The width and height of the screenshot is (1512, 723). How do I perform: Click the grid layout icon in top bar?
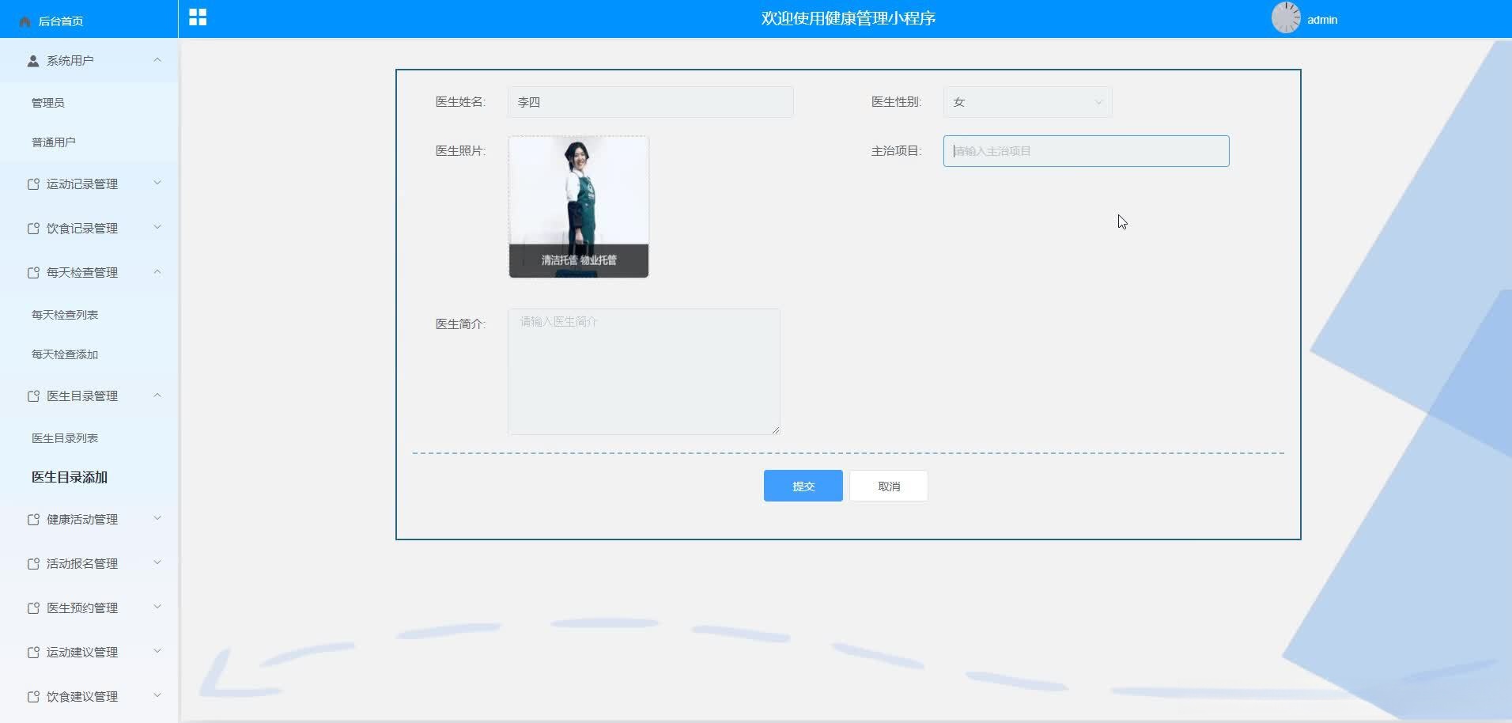[x=197, y=17]
